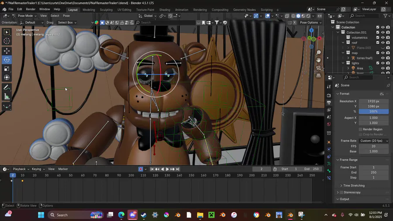Open the Render properties tab
Viewport: 393px width, 221px height.
click(329, 95)
